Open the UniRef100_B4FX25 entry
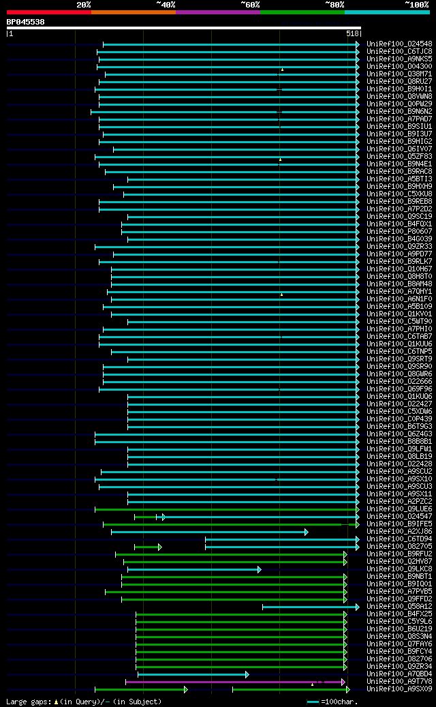This screenshot has height=707, width=436. 399,614
